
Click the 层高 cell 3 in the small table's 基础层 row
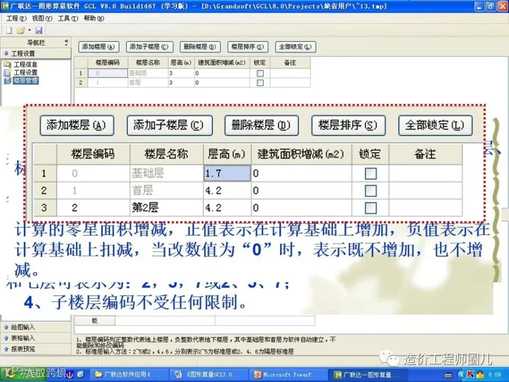[x=181, y=73]
